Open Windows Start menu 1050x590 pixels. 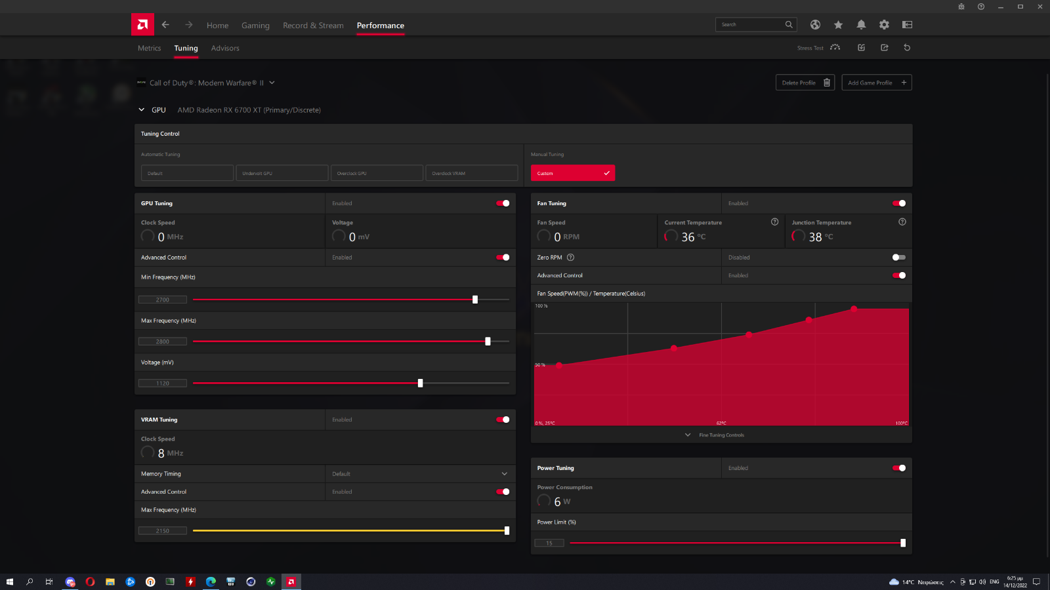click(10, 581)
